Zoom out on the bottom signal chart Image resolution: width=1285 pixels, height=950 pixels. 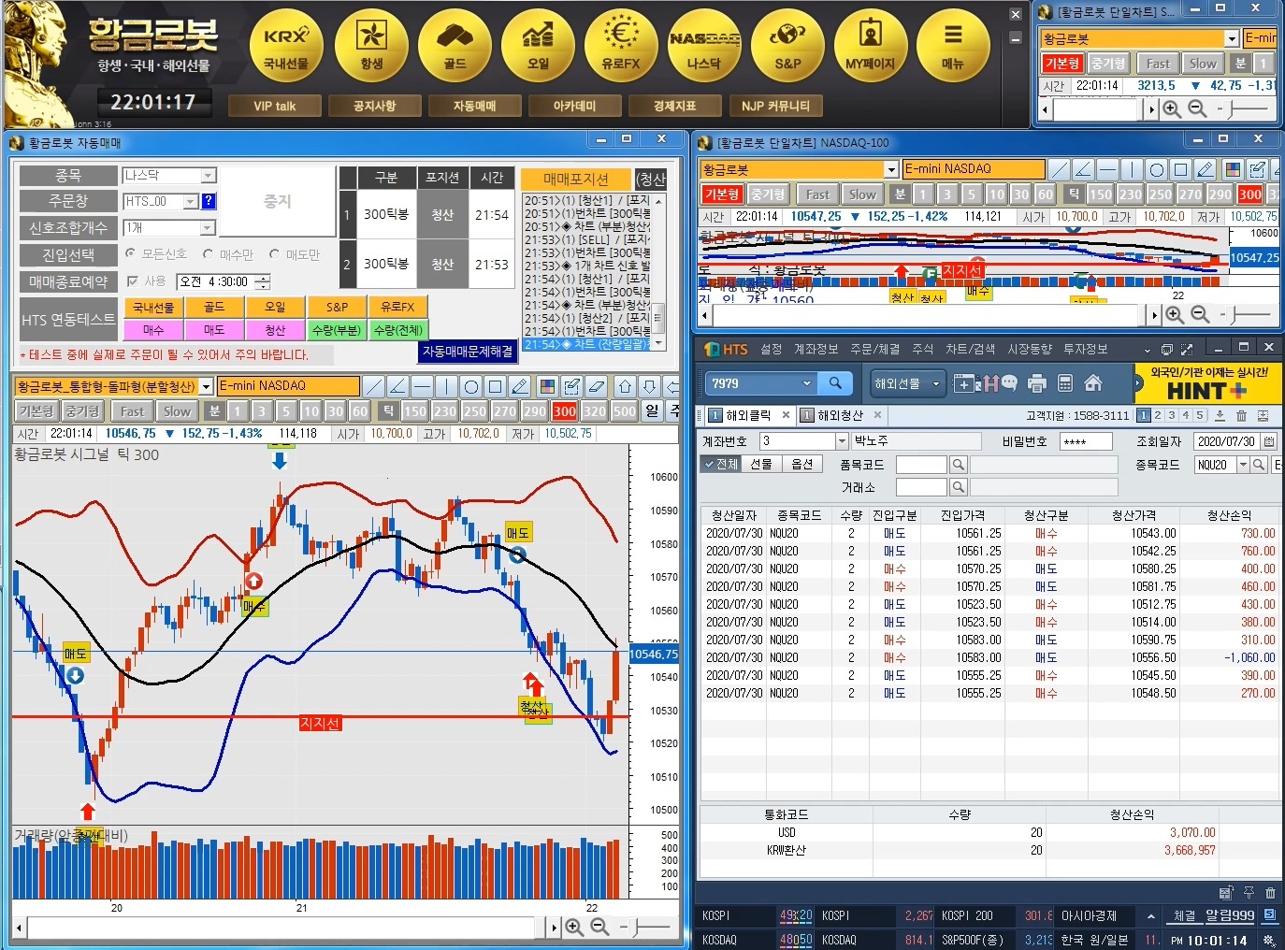pos(599,927)
